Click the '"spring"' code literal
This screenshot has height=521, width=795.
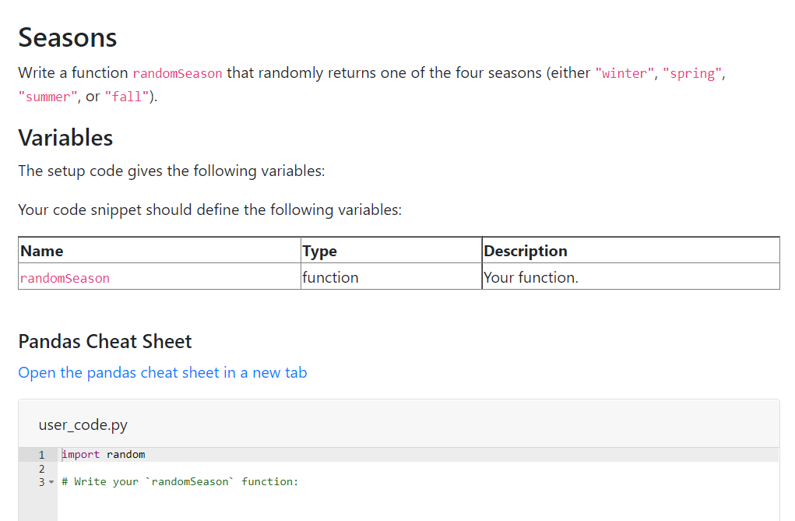(x=692, y=73)
